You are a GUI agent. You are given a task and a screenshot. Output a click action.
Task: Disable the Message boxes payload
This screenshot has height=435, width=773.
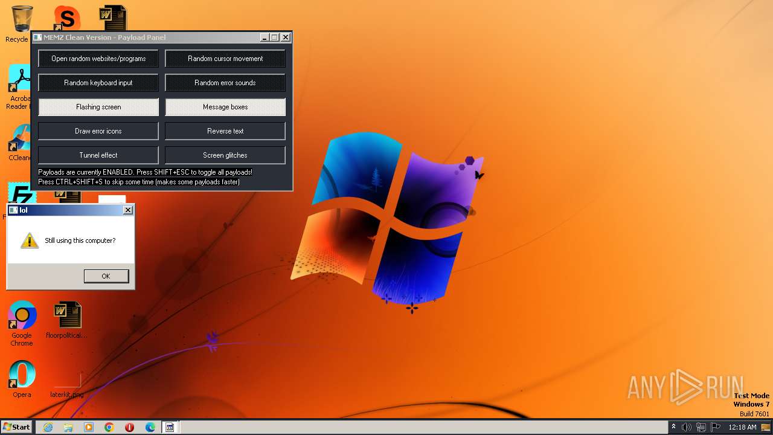click(225, 107)
